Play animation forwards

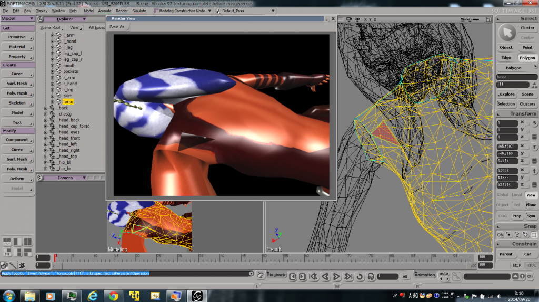[x=336, y=276]
